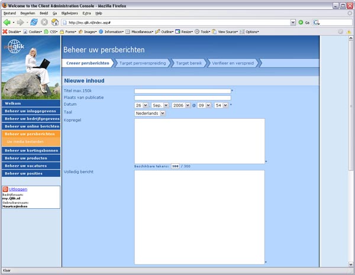Click the orange Uitloggen logout icon
Screen dimensions: 355x275
[5, 189]
